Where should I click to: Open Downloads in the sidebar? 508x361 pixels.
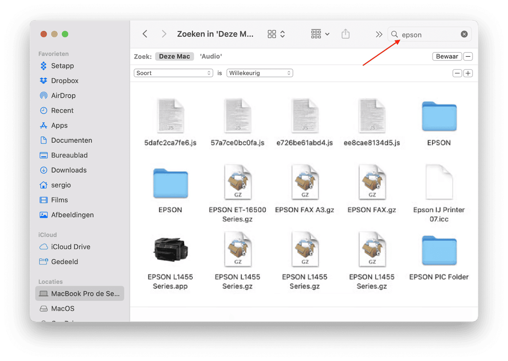point(69,170)
